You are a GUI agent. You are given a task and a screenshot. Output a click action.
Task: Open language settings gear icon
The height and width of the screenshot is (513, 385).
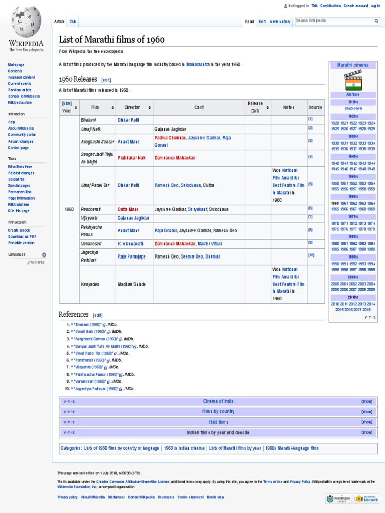point(44,255)
